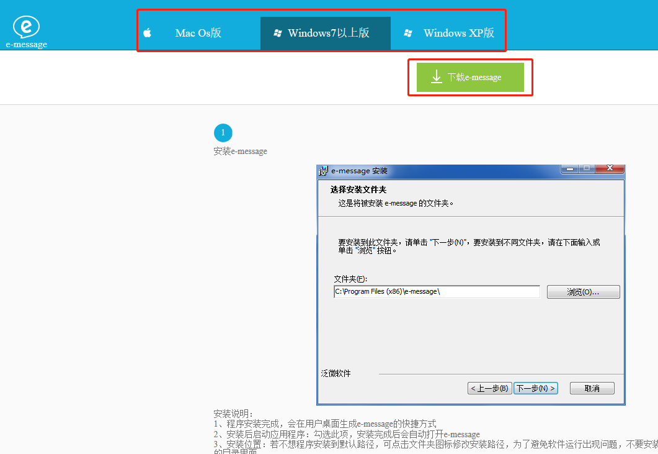Screen dimensions: 658x454
Task: Go back with the 上一步(B) button
Action: tap(489, 388)
